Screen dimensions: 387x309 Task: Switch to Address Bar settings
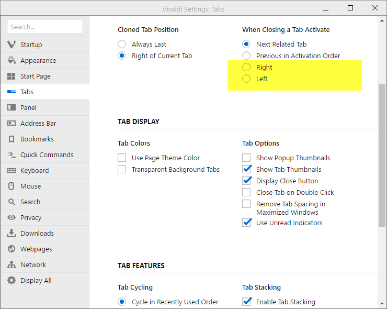pos(45,124)
